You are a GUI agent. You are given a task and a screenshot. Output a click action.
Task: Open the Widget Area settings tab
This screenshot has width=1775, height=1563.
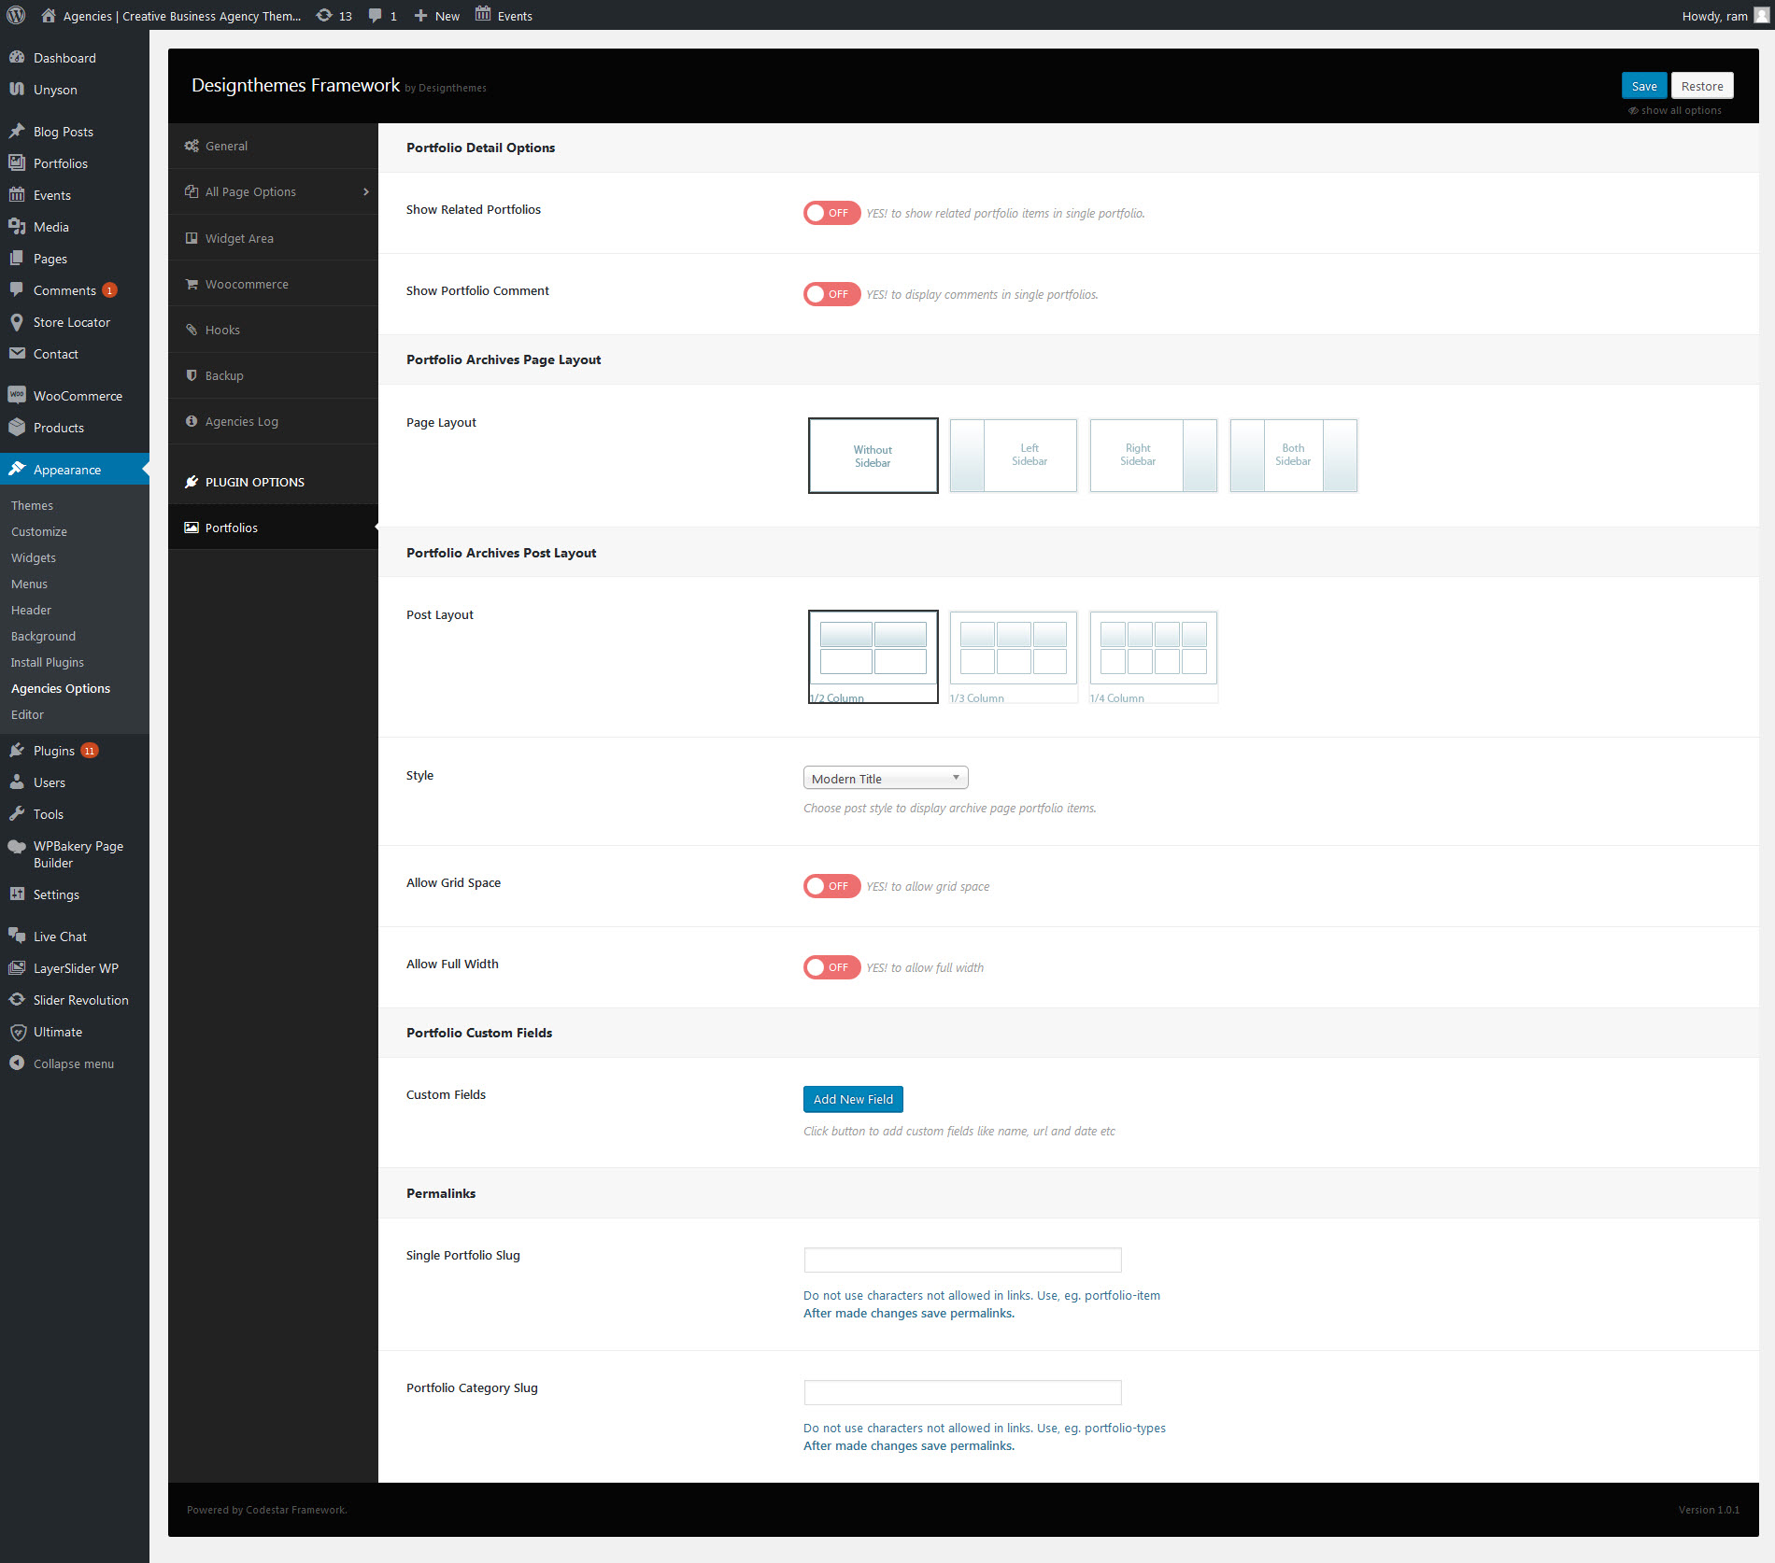(239, 238)
